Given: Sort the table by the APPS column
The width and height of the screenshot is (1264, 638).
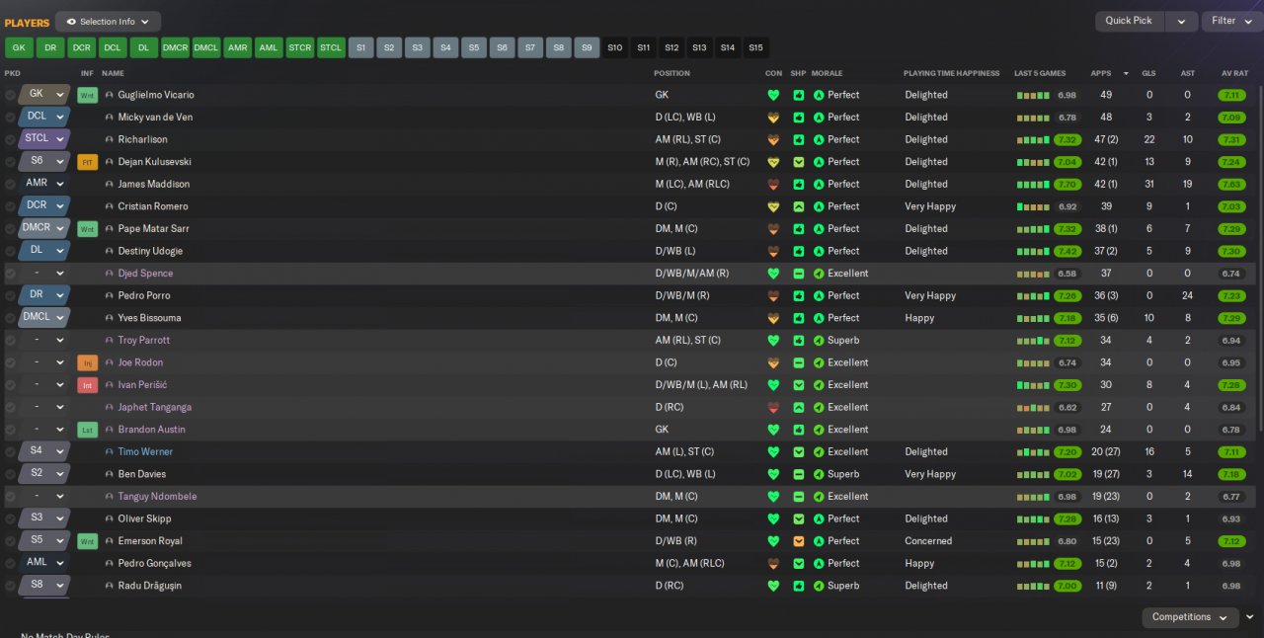Looking at the screenshot, I should (1100, 73).
